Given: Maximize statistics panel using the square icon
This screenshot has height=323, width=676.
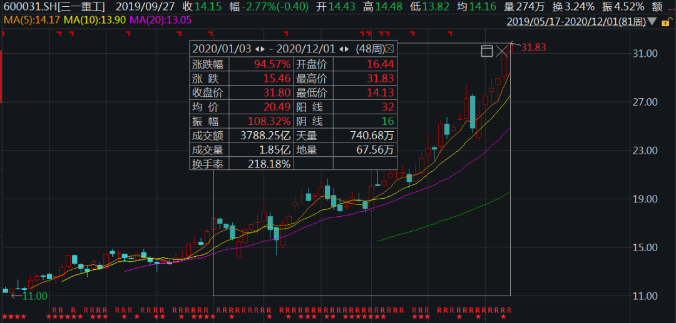Looking at the screenshot, I should (x=487, y=51).
